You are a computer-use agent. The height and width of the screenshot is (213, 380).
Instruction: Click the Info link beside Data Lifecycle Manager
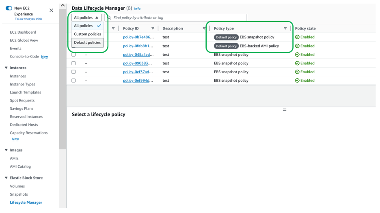(x=137, y=9)
